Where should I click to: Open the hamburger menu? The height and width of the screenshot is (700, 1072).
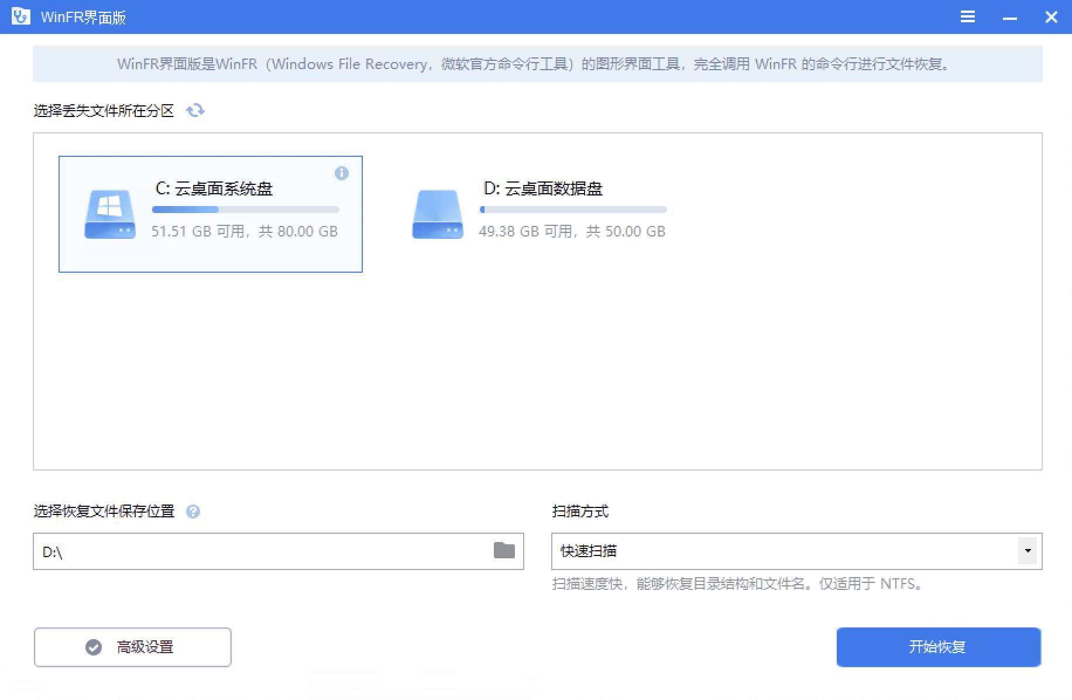[967, 17]
